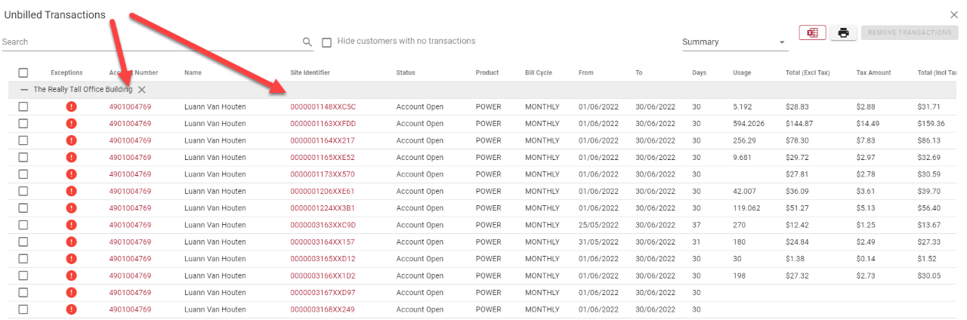
Task: Sort by Usage column header
Action: pos(742,72)
